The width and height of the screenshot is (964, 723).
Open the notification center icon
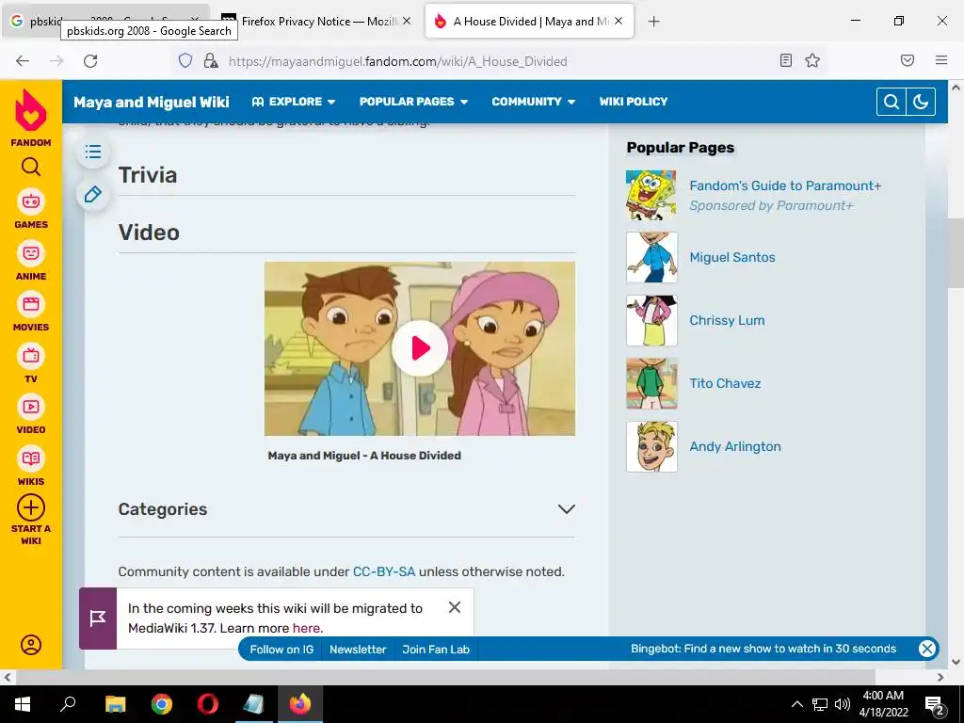coord(935,705)
